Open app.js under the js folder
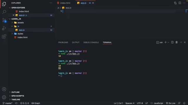This screenshot has height=105, width=188. (21, 30)
